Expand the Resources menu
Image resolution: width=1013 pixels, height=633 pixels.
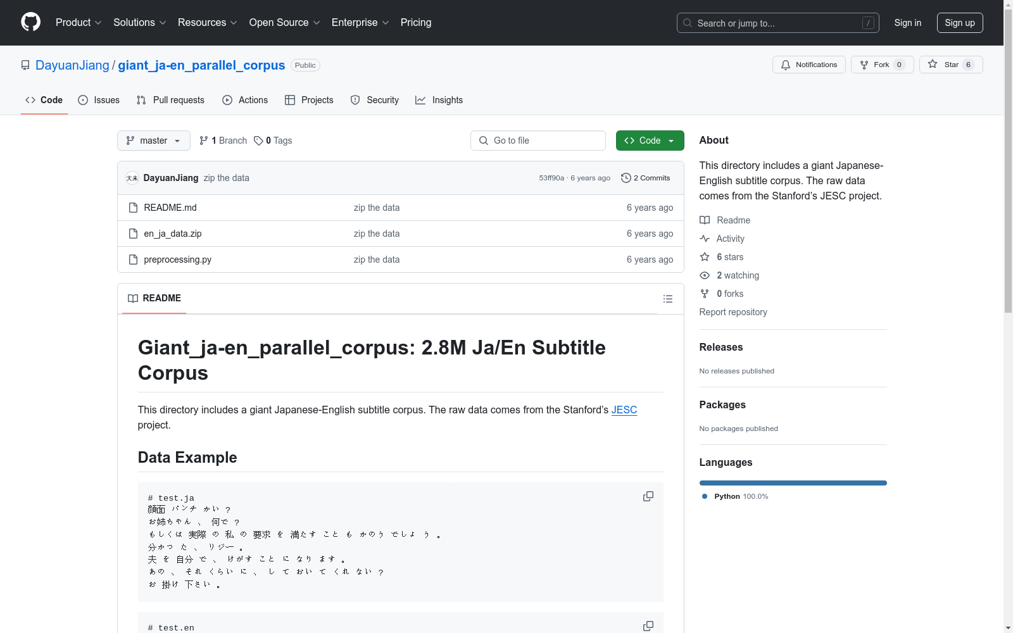point(208,22)
